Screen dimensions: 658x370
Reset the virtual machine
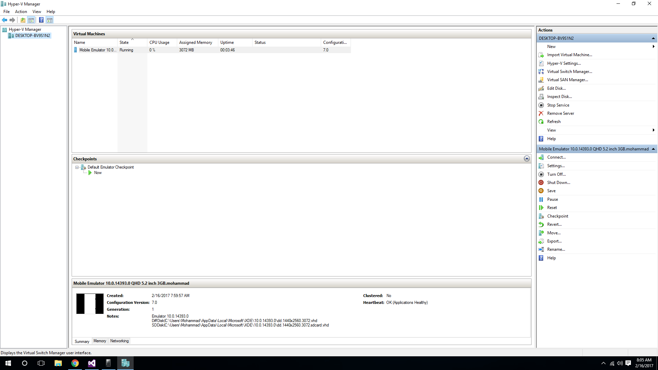tap(552, 208)
